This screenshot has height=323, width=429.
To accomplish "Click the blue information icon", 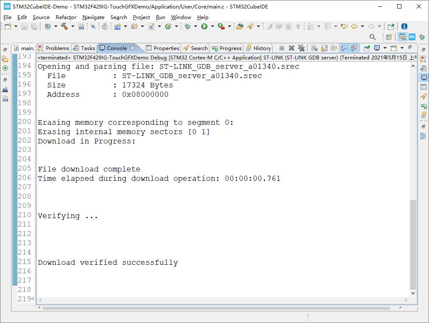I will 404,26.
